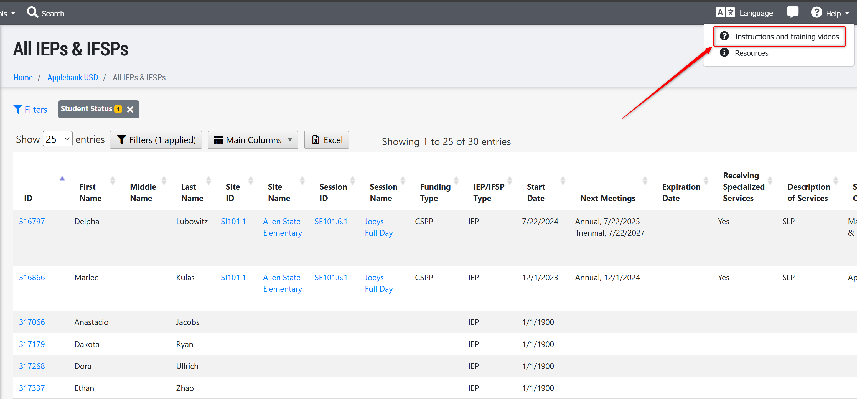Image resolution: width=857 pixels, height=399 pixels.
Task: Sort by First Name column arrows
Action: tap(113, 181)
